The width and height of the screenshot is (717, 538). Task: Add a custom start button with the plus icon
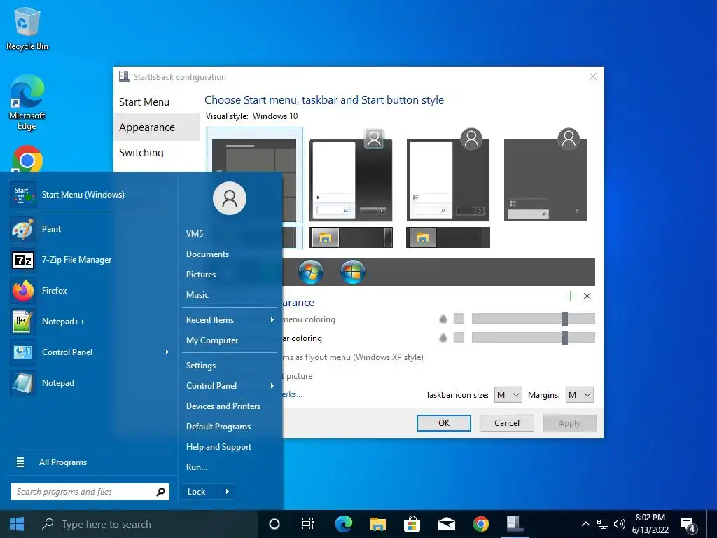(570, 296)
